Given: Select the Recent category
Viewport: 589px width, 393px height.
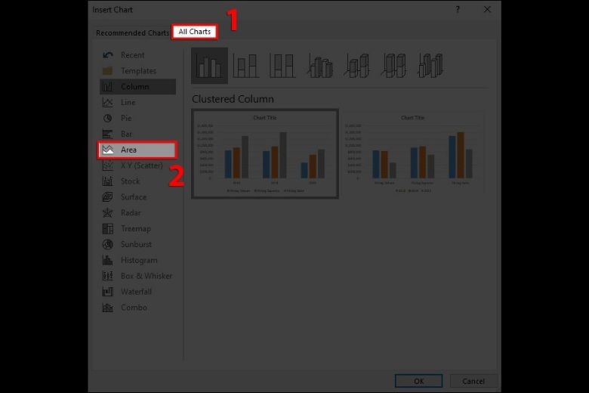Looking at the screenshot, I should click(x=137, y=55).
